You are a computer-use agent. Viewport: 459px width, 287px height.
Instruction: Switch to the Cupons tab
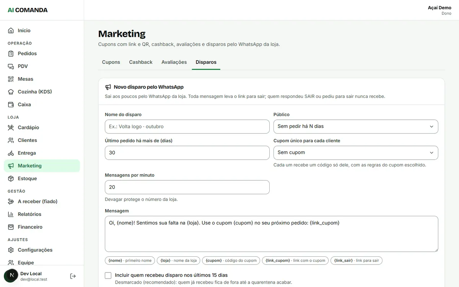click(111, 62)
